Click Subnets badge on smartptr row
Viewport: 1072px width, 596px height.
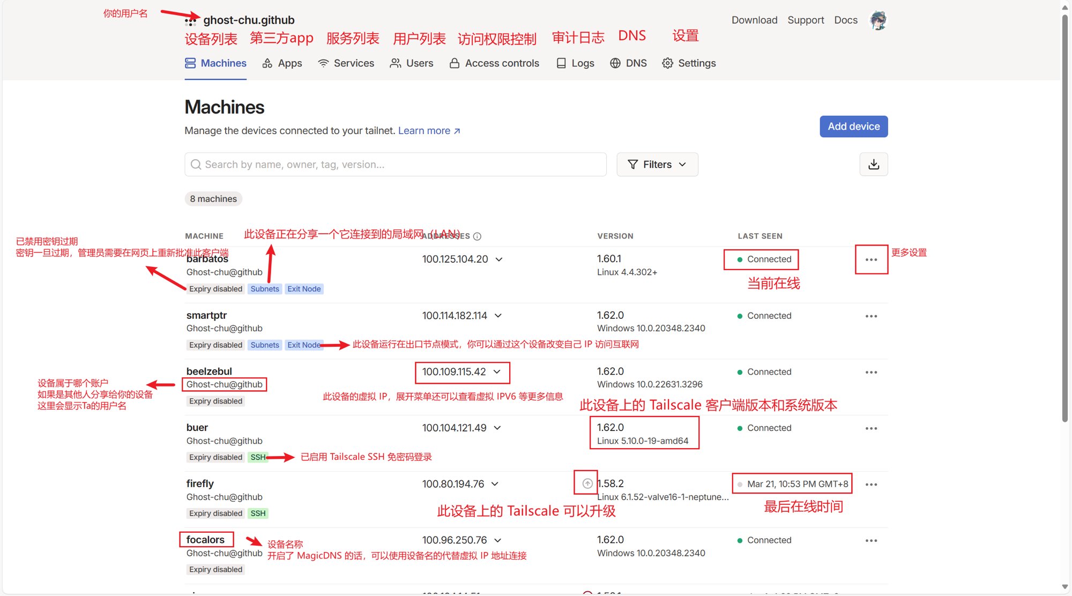pos(265,345)
